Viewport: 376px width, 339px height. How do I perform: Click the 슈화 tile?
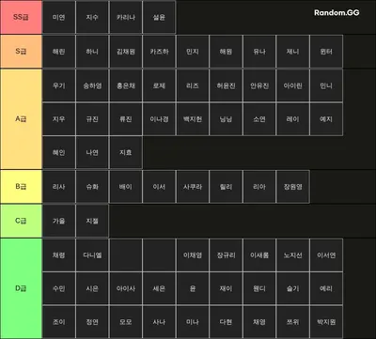92,187
